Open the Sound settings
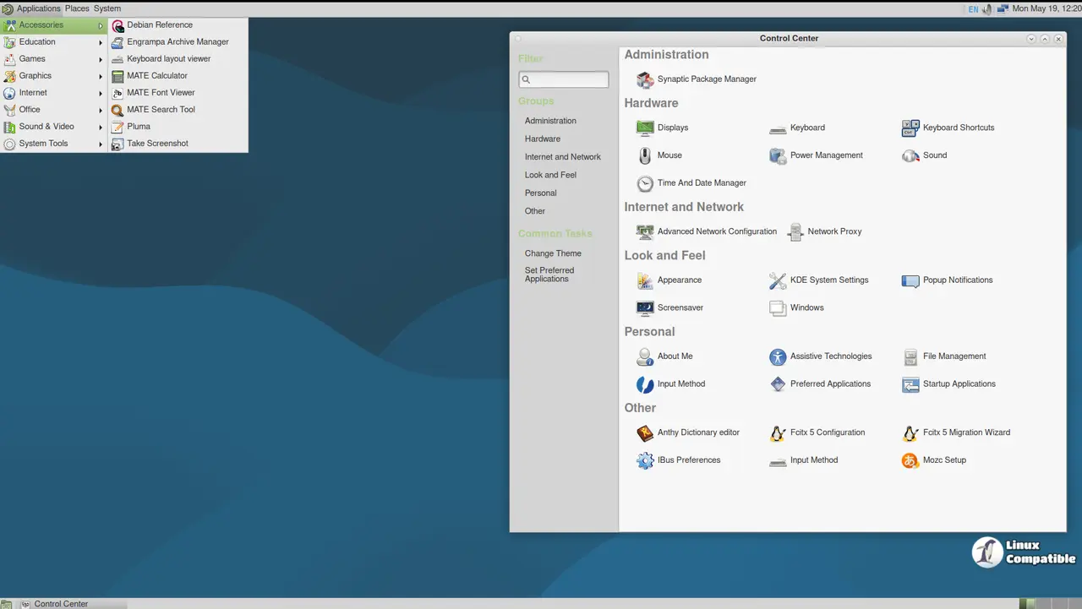This screenshot has width=1082, height=609. [x=934, y=155]
